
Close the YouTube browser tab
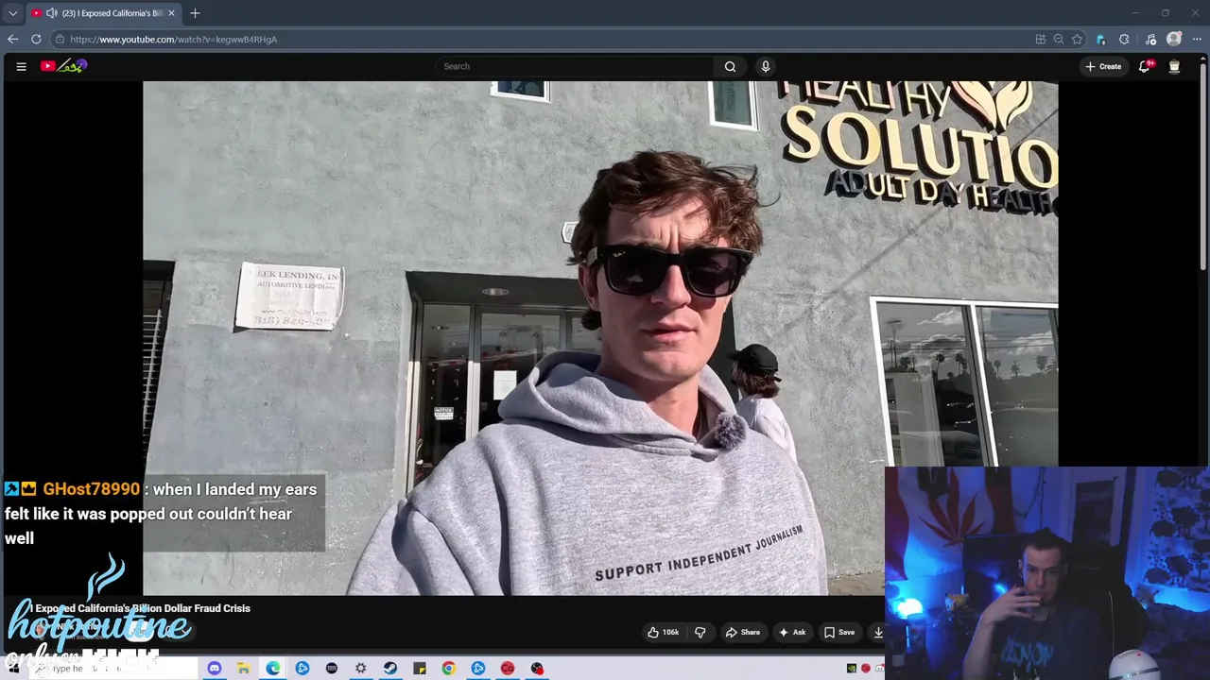(x=171, y=13)
